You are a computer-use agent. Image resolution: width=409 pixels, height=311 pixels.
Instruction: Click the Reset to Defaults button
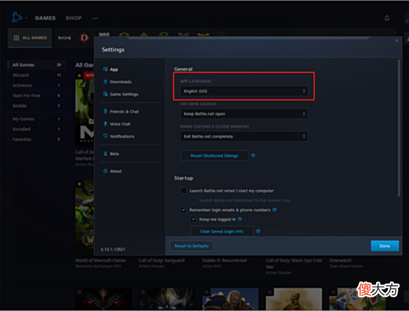(192, 246)
